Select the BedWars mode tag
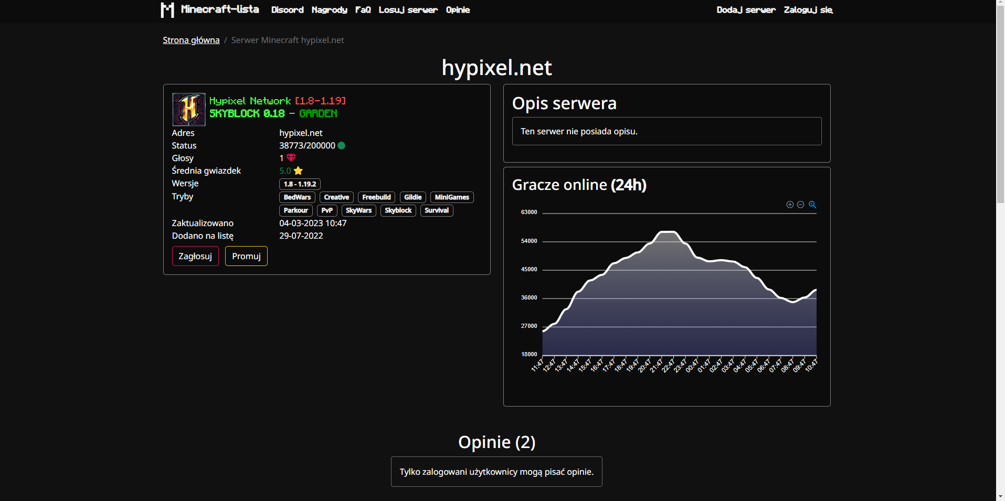This screenshot has height=501, width=1005. pos(297,197)
